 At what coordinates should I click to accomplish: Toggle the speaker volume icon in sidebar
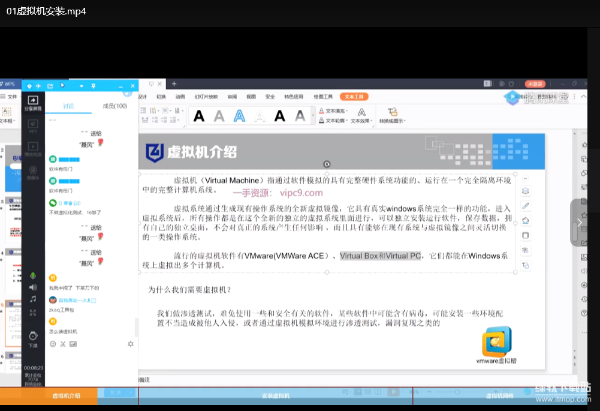pos(33,287)
